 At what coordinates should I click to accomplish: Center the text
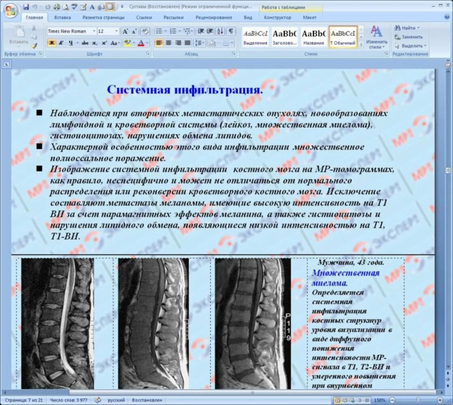169,43
